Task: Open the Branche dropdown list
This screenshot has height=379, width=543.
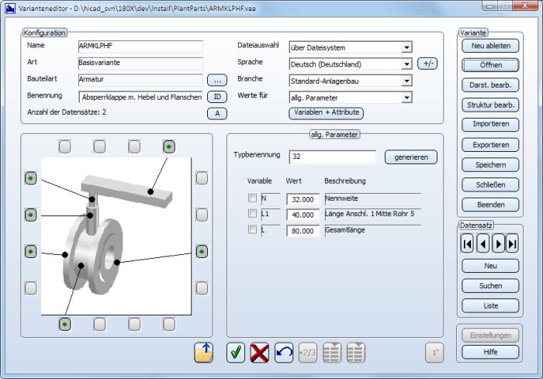Action: (406, 81)
